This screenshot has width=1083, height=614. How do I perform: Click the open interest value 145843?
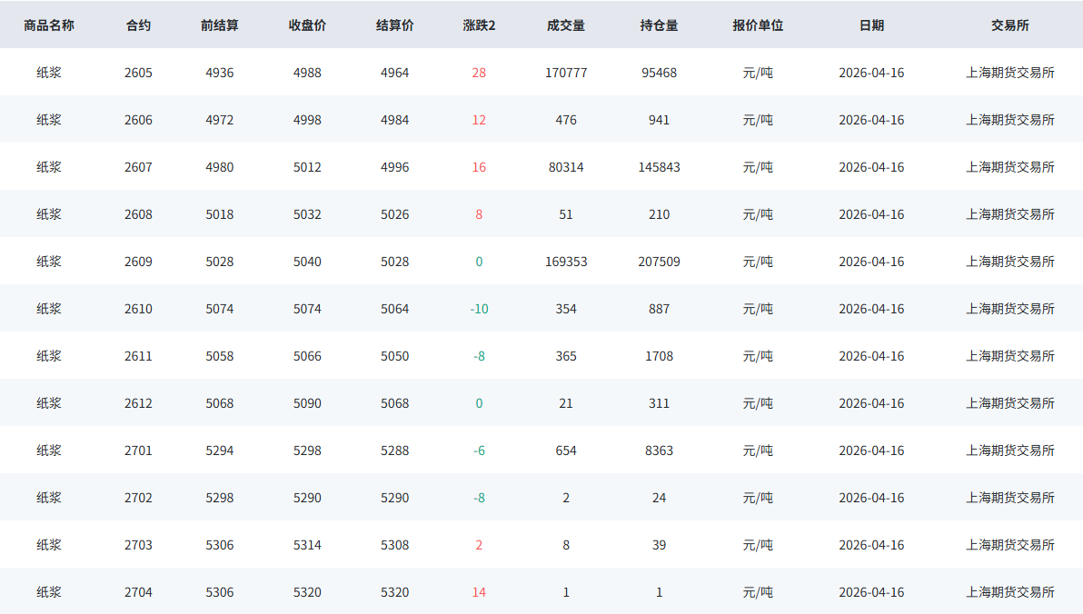(x=659, y=167)
